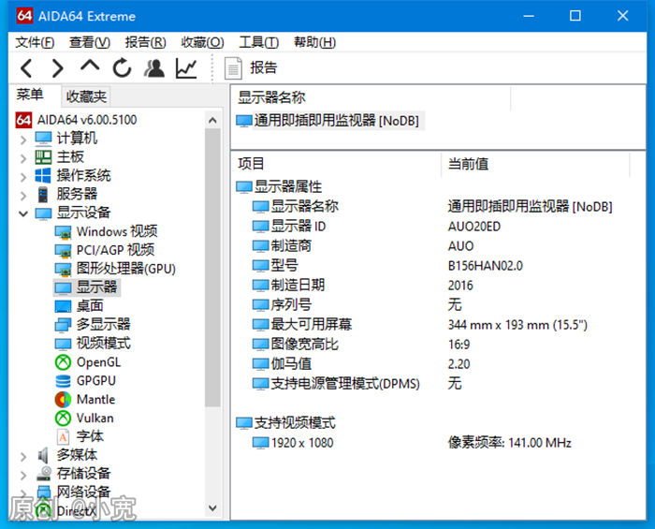655x529 pixels.
Task: Open the 帮助(H) menu
Action: coord(314,42)
